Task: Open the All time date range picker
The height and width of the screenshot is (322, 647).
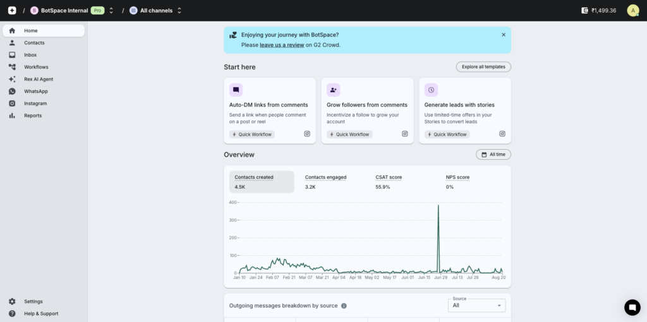Action: (493, 154)
